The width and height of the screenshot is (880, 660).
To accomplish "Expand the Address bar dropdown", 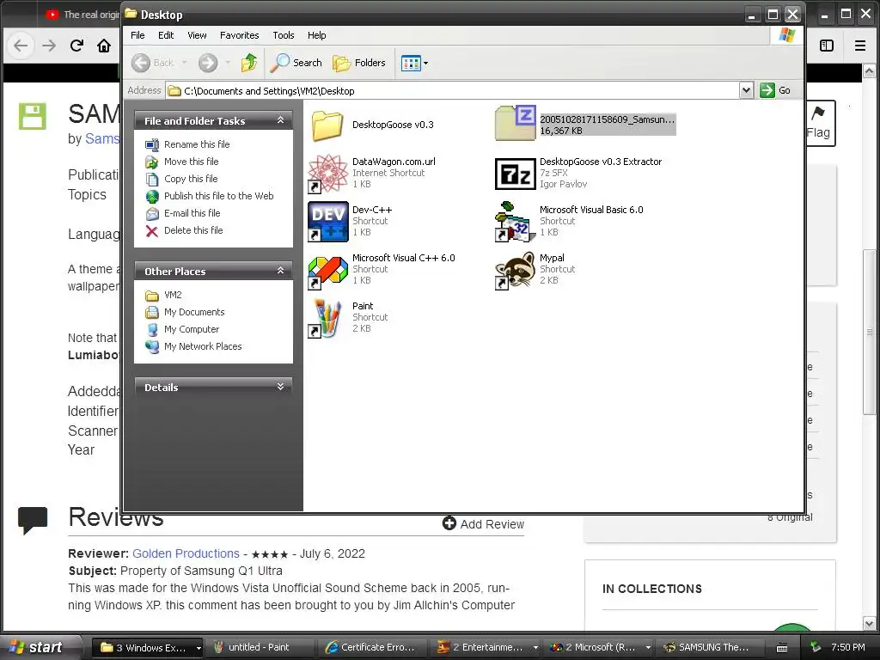I will click(x=746, y=90).
